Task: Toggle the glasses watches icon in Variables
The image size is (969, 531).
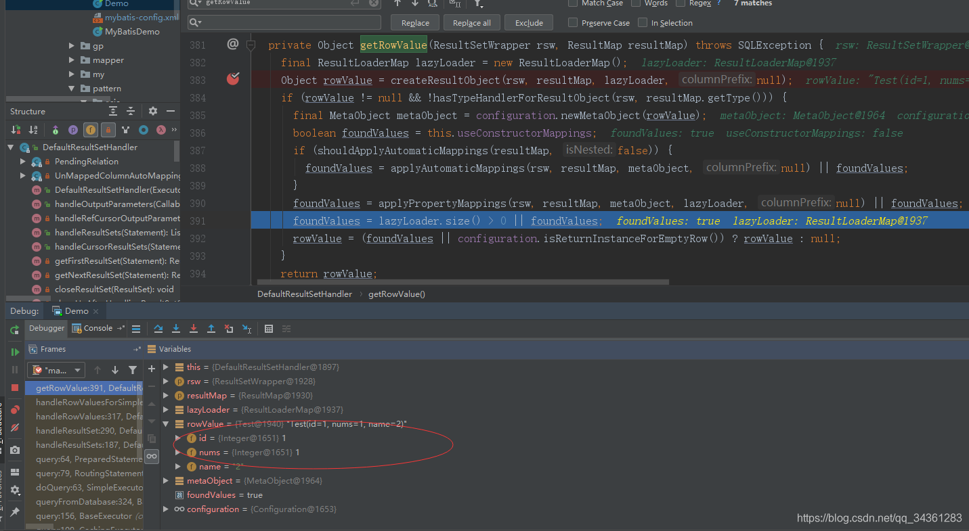Action: [152, 457]
